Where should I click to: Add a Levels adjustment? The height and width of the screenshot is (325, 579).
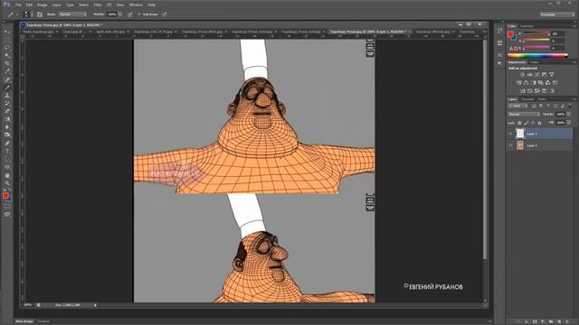point(529,74)
